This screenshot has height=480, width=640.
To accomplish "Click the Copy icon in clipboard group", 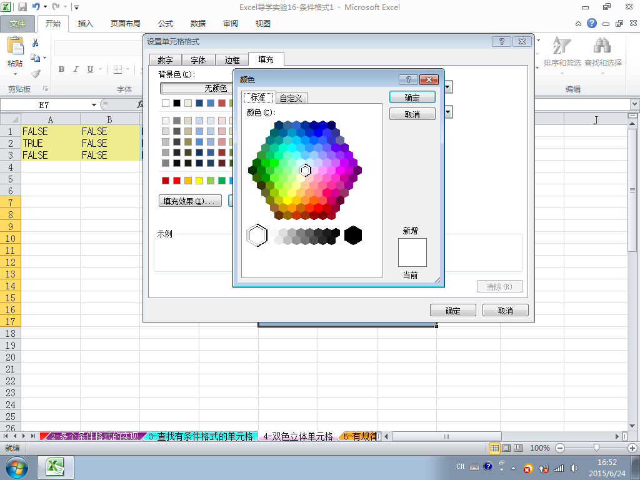I will tap(36, 58).
